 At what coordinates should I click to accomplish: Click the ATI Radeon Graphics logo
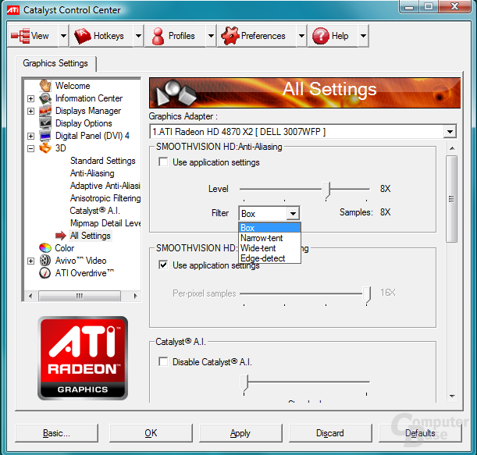(x=83, y=358)
